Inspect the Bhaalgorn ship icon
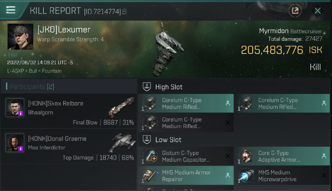 (x=122, y=107)
